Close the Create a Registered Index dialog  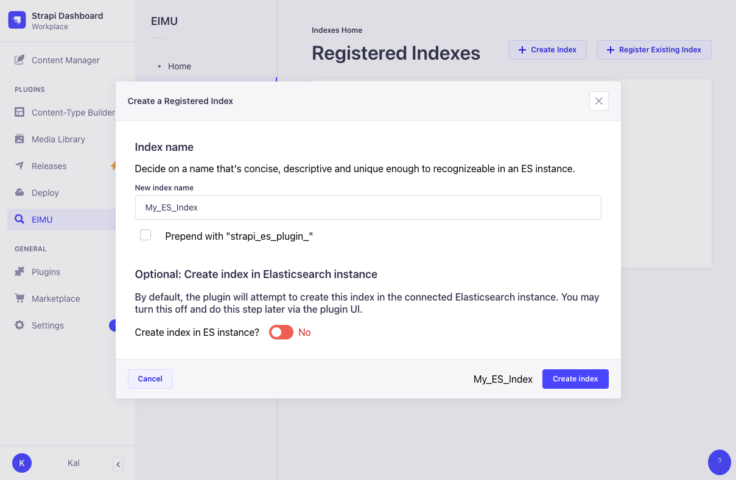(598, 101)
